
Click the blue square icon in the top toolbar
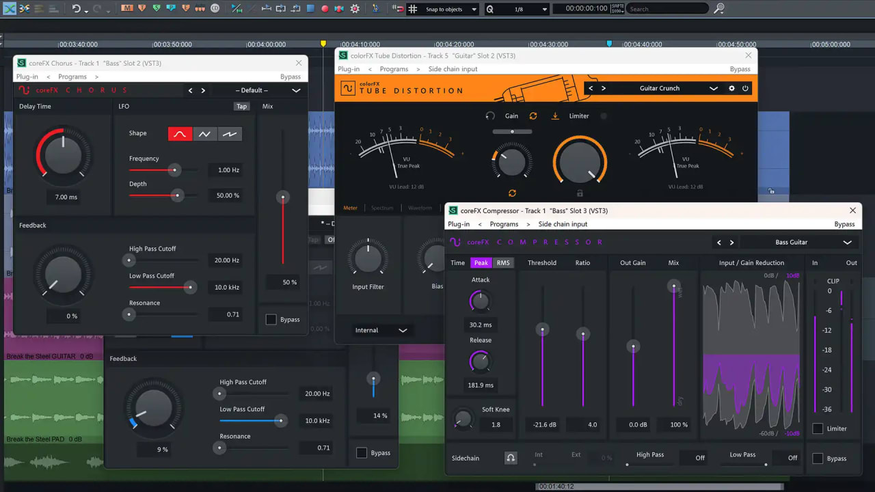pyautogui.click(x=310, y=9)
